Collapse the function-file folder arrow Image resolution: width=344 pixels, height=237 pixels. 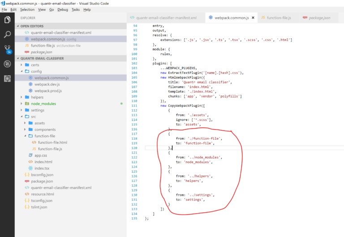[25, 136]
